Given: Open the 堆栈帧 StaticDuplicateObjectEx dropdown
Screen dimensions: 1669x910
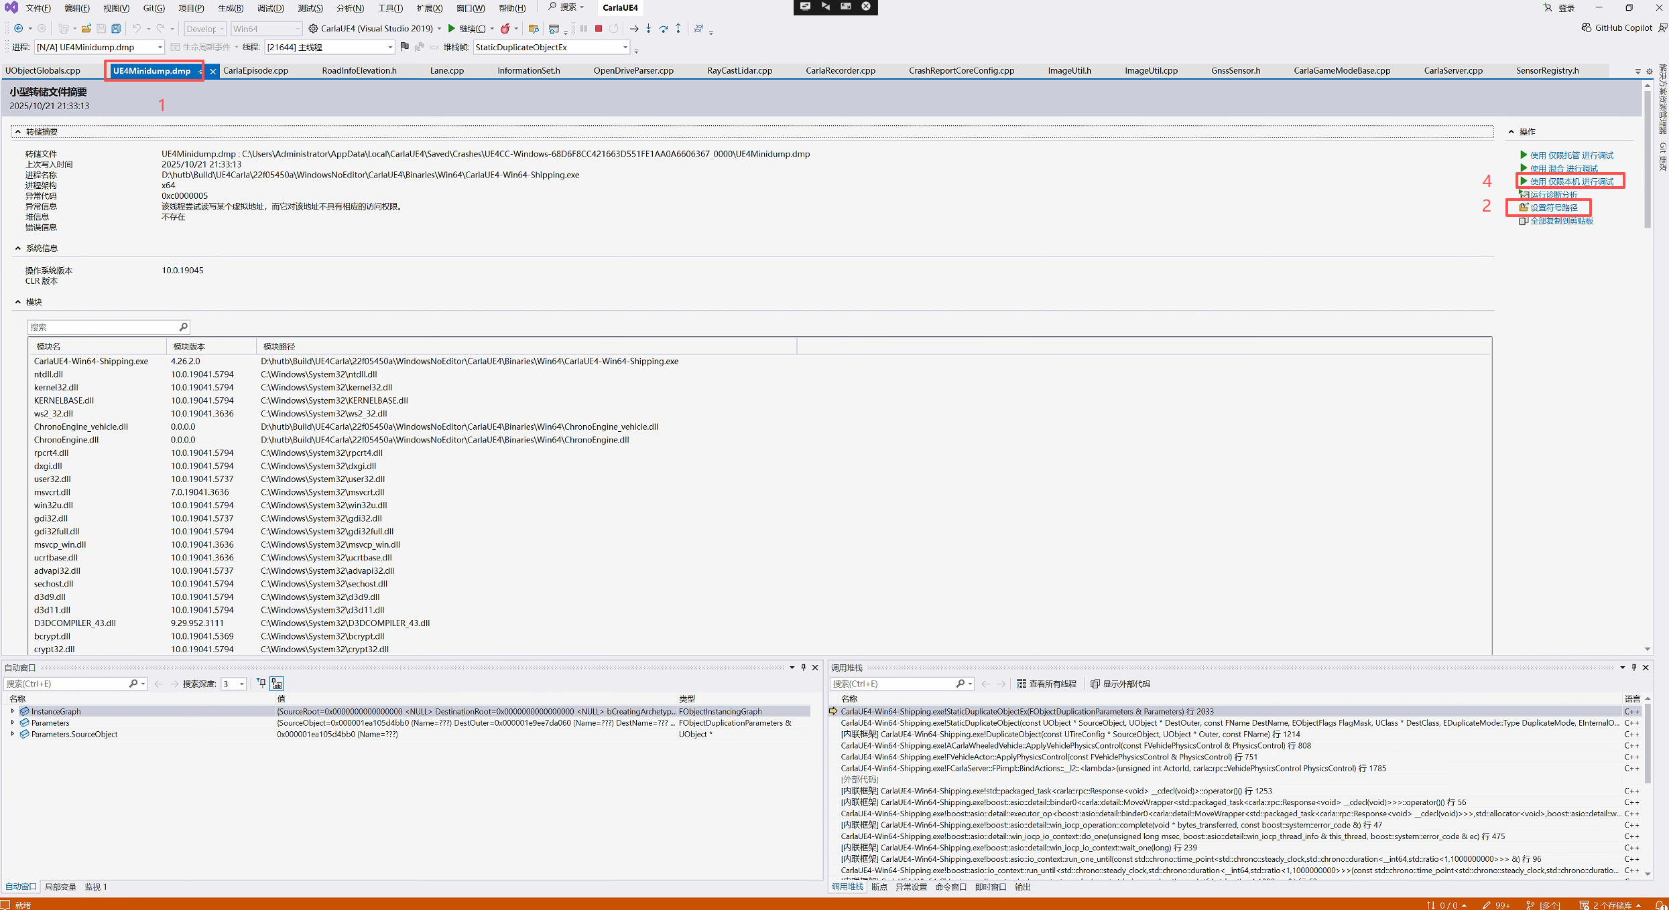Looking at the screenshot, I should 625,48.
